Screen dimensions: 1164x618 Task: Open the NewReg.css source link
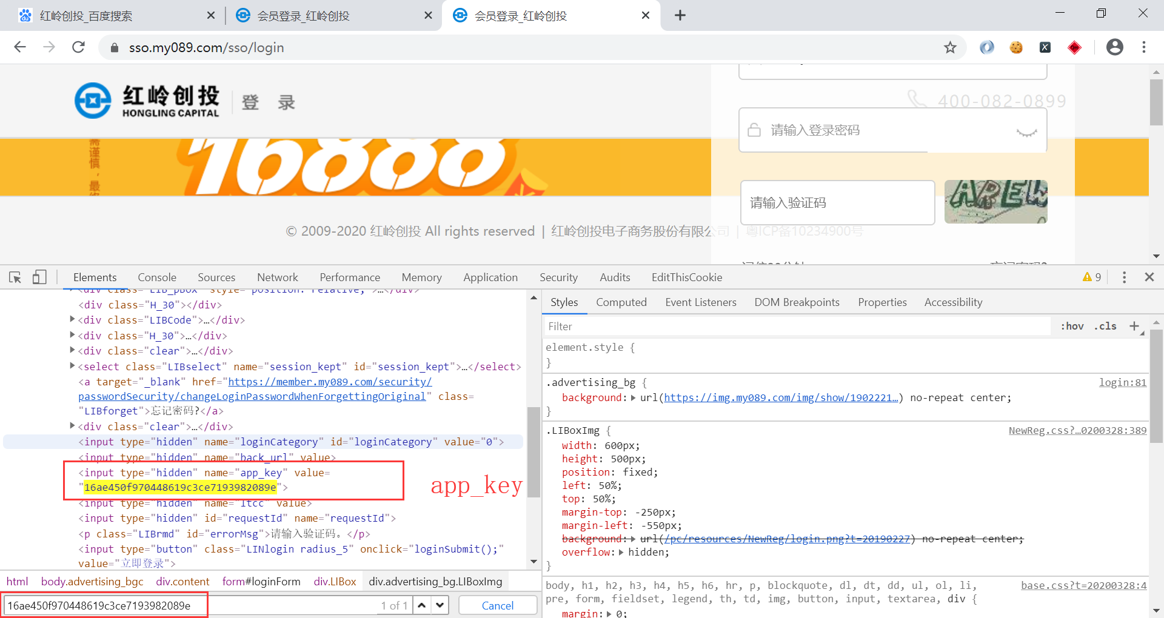click(x=1078, y=431)
